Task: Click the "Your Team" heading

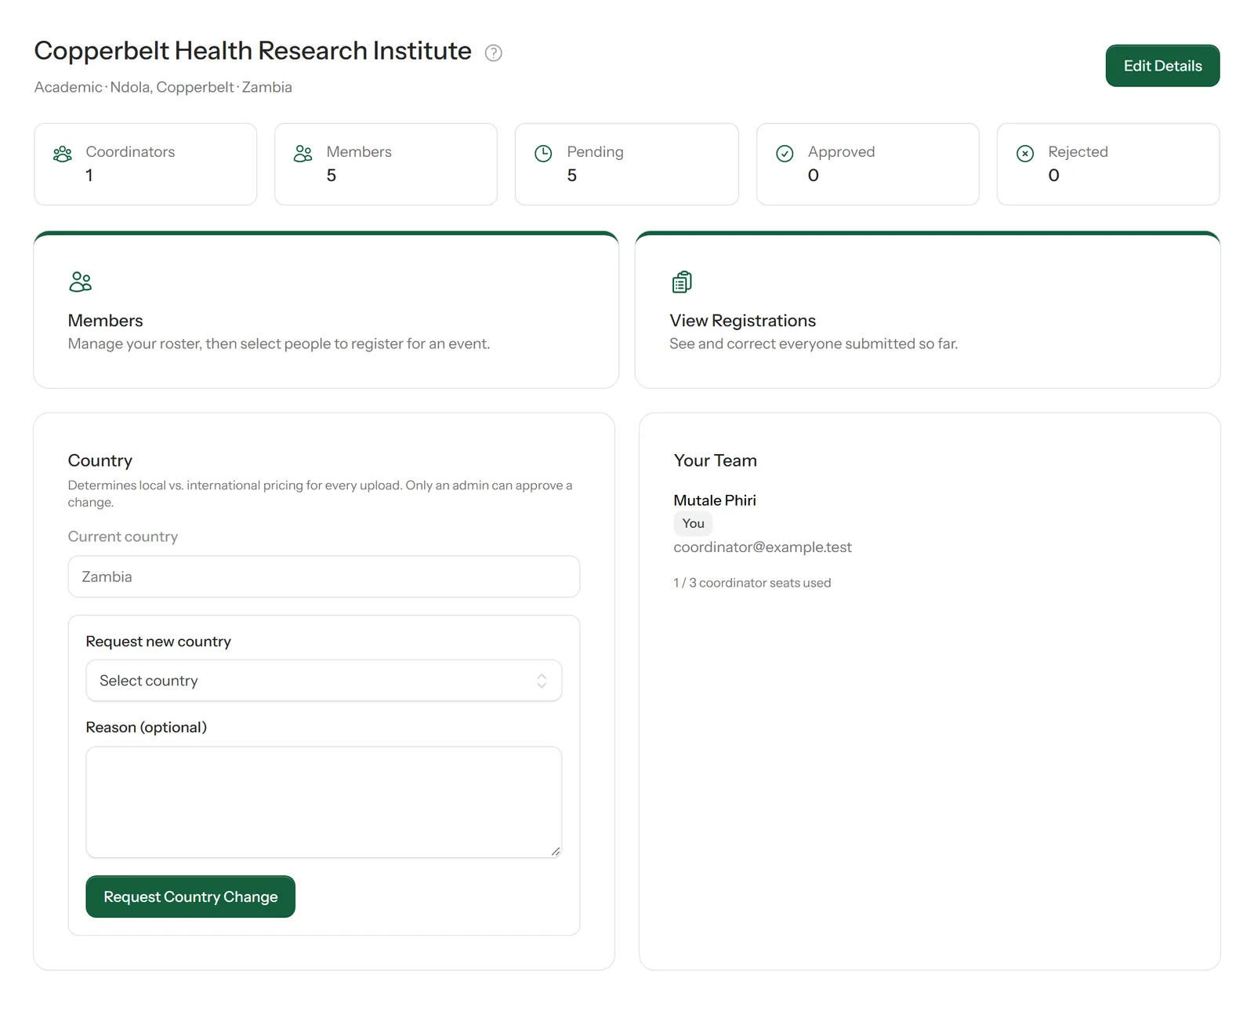Action: 716,460
